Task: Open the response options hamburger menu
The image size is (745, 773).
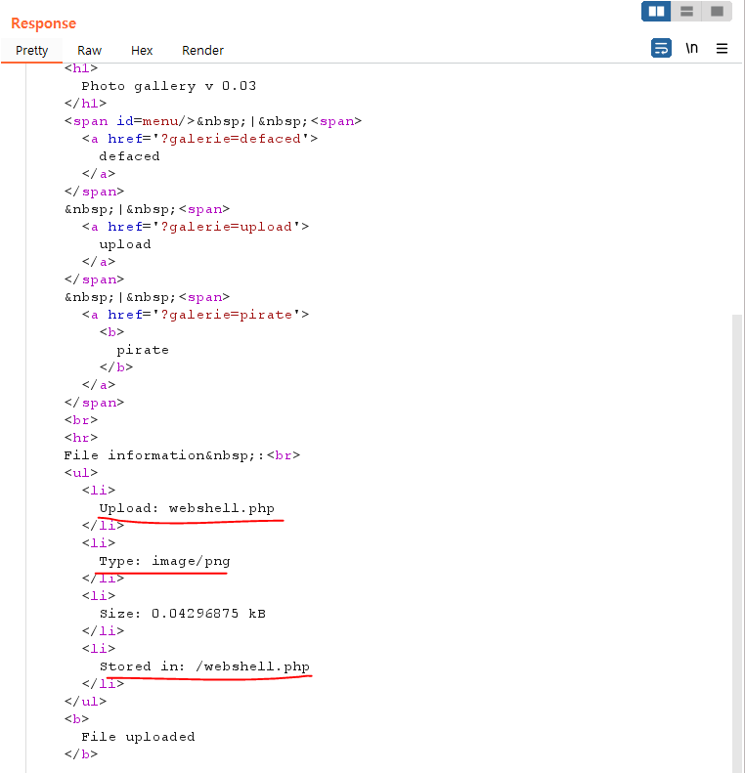Action: tap(722, 48)
